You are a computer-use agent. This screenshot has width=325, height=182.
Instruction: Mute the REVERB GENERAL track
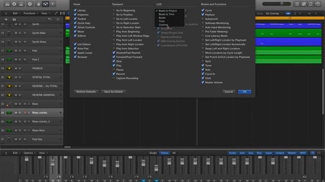16,95
